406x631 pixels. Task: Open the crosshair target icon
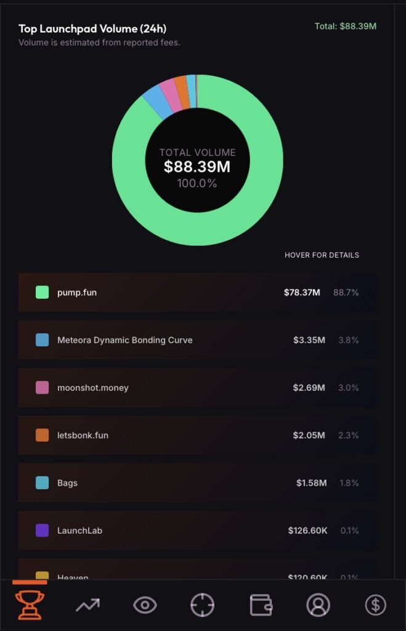coord(202,605)
